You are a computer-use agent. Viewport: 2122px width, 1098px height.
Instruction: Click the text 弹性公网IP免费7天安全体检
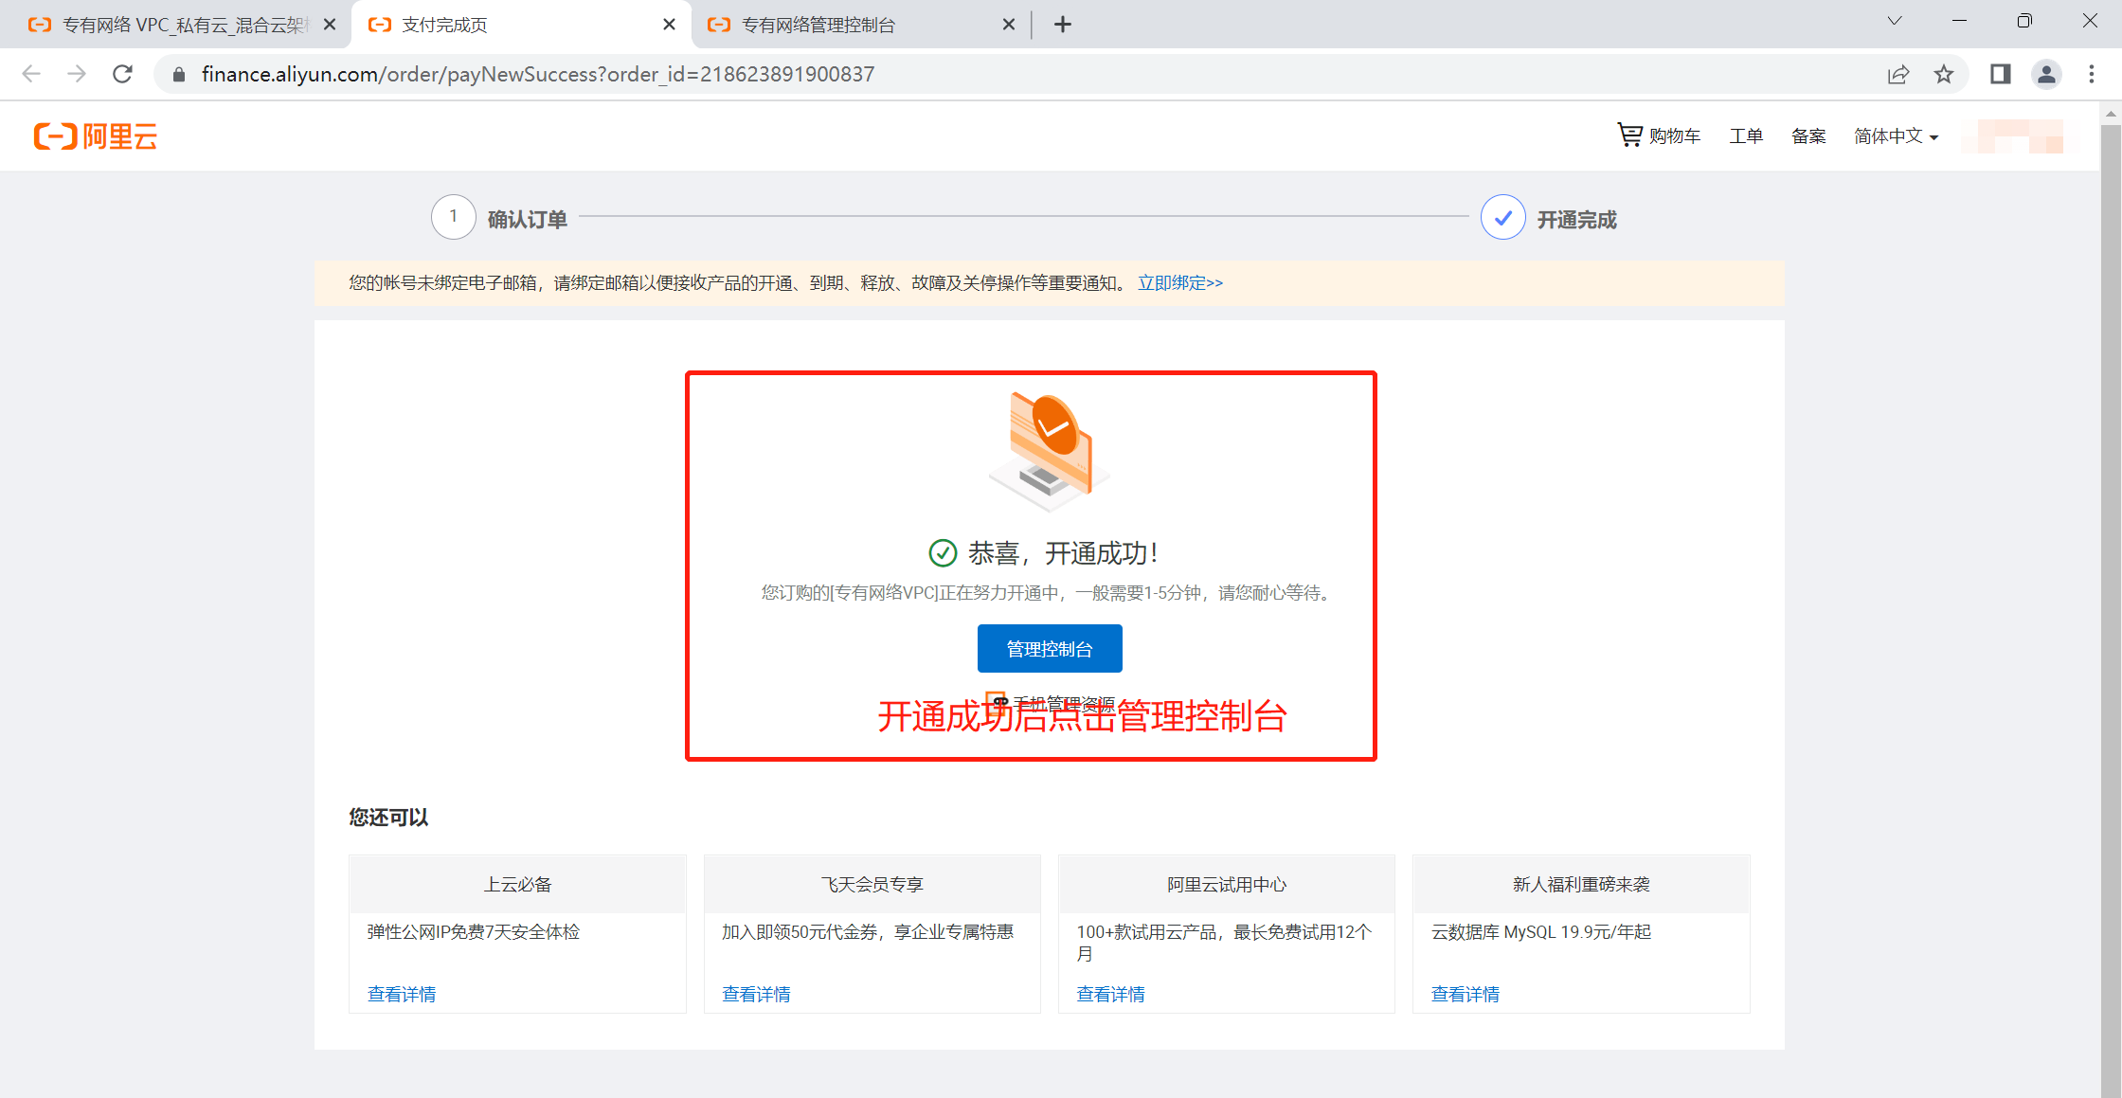click(474, 932)
